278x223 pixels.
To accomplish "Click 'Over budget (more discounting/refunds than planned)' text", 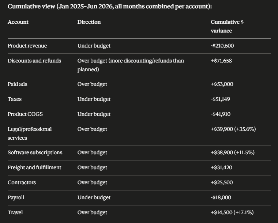I will [131, 65].
